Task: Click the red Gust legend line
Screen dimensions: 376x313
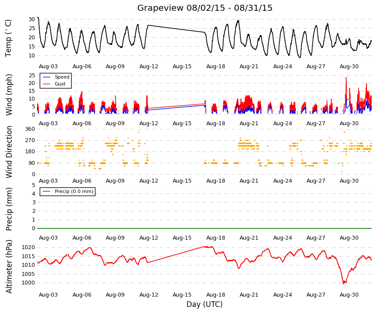Action: (47, 84)
